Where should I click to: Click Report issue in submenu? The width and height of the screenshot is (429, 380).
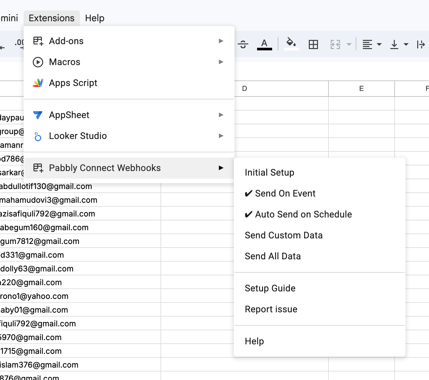[x=320, y=309]
